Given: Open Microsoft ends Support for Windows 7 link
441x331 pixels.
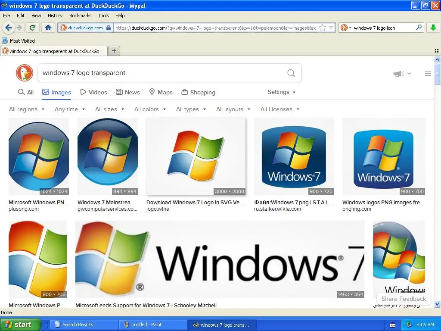Looking at the screenshot, I should tap(146, 305).
